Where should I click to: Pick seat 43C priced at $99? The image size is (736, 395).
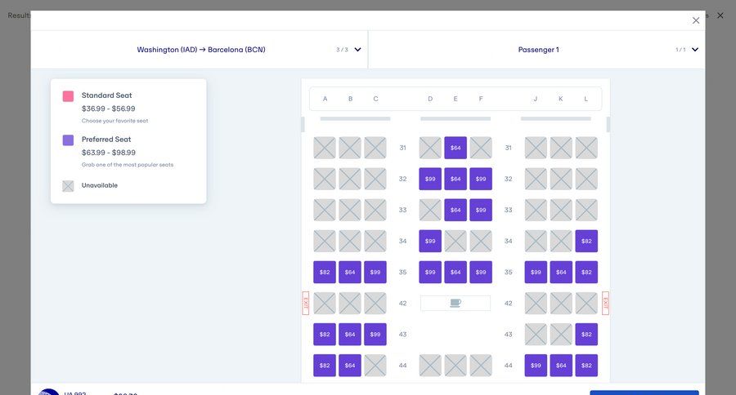(375, 334)
